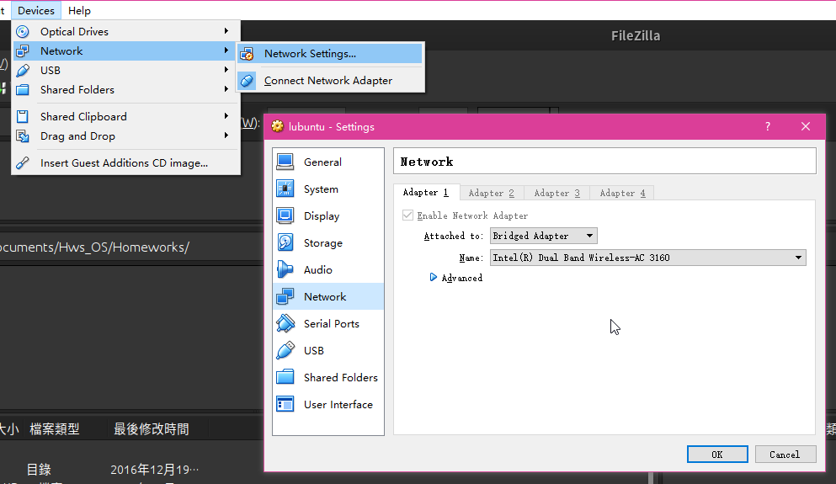Open the adapter Name dropdown list
The image size is (836, 484).
coord(647,258)
